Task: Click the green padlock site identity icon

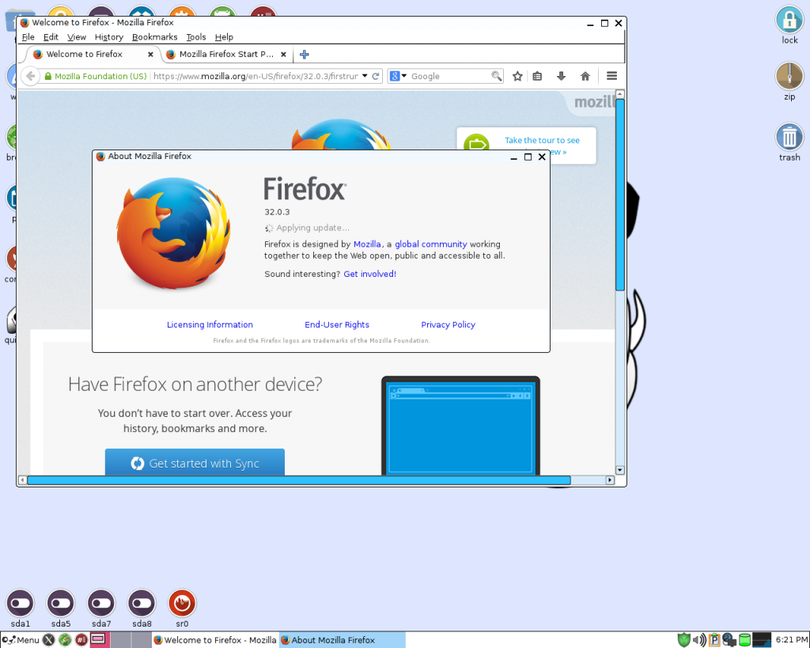Action: [x=48, y=76]
